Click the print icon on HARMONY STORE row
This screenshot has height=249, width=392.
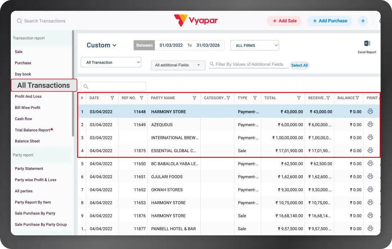[370, 112]
